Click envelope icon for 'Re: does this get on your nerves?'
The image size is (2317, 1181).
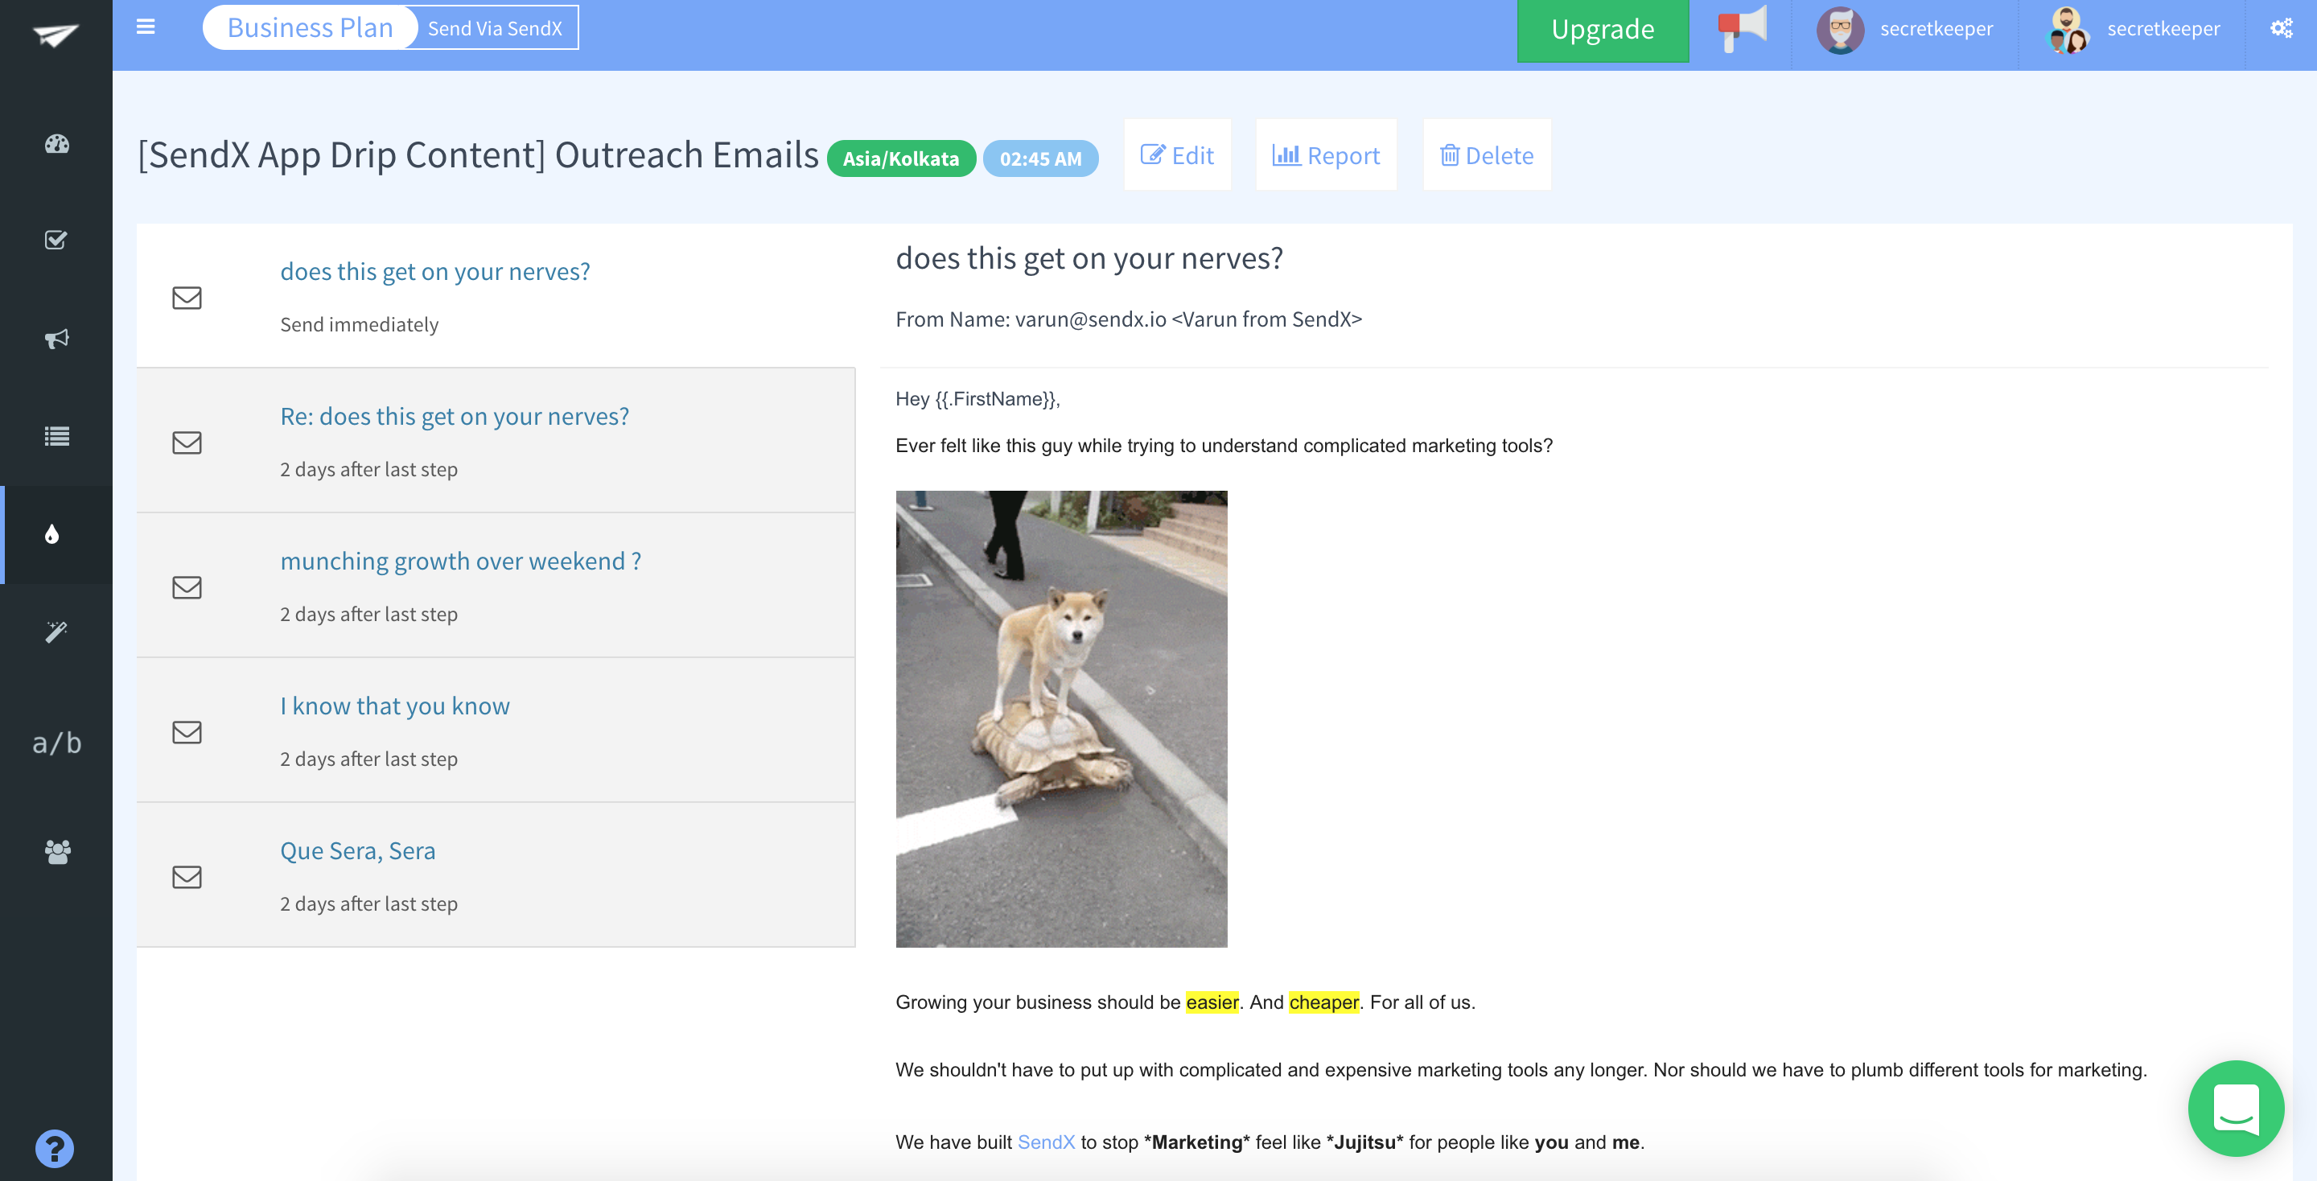187,442
